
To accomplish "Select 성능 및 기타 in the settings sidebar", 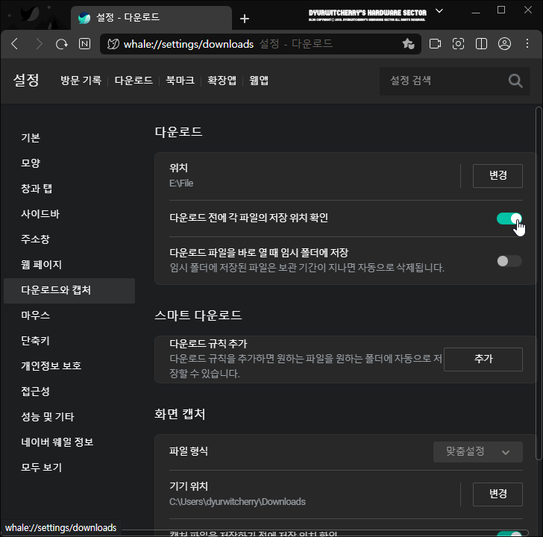I will pos(48,417).
